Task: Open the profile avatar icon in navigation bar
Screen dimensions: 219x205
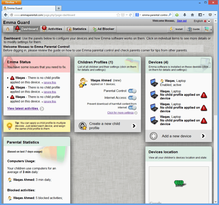Action: coord(8,29)
